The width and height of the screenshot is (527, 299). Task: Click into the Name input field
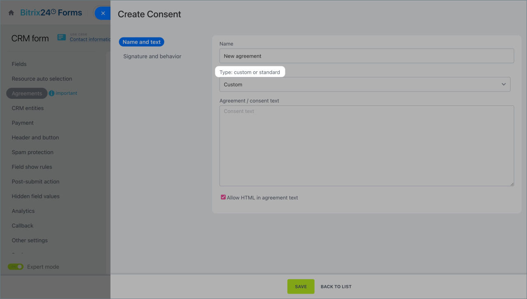(366, 56)
